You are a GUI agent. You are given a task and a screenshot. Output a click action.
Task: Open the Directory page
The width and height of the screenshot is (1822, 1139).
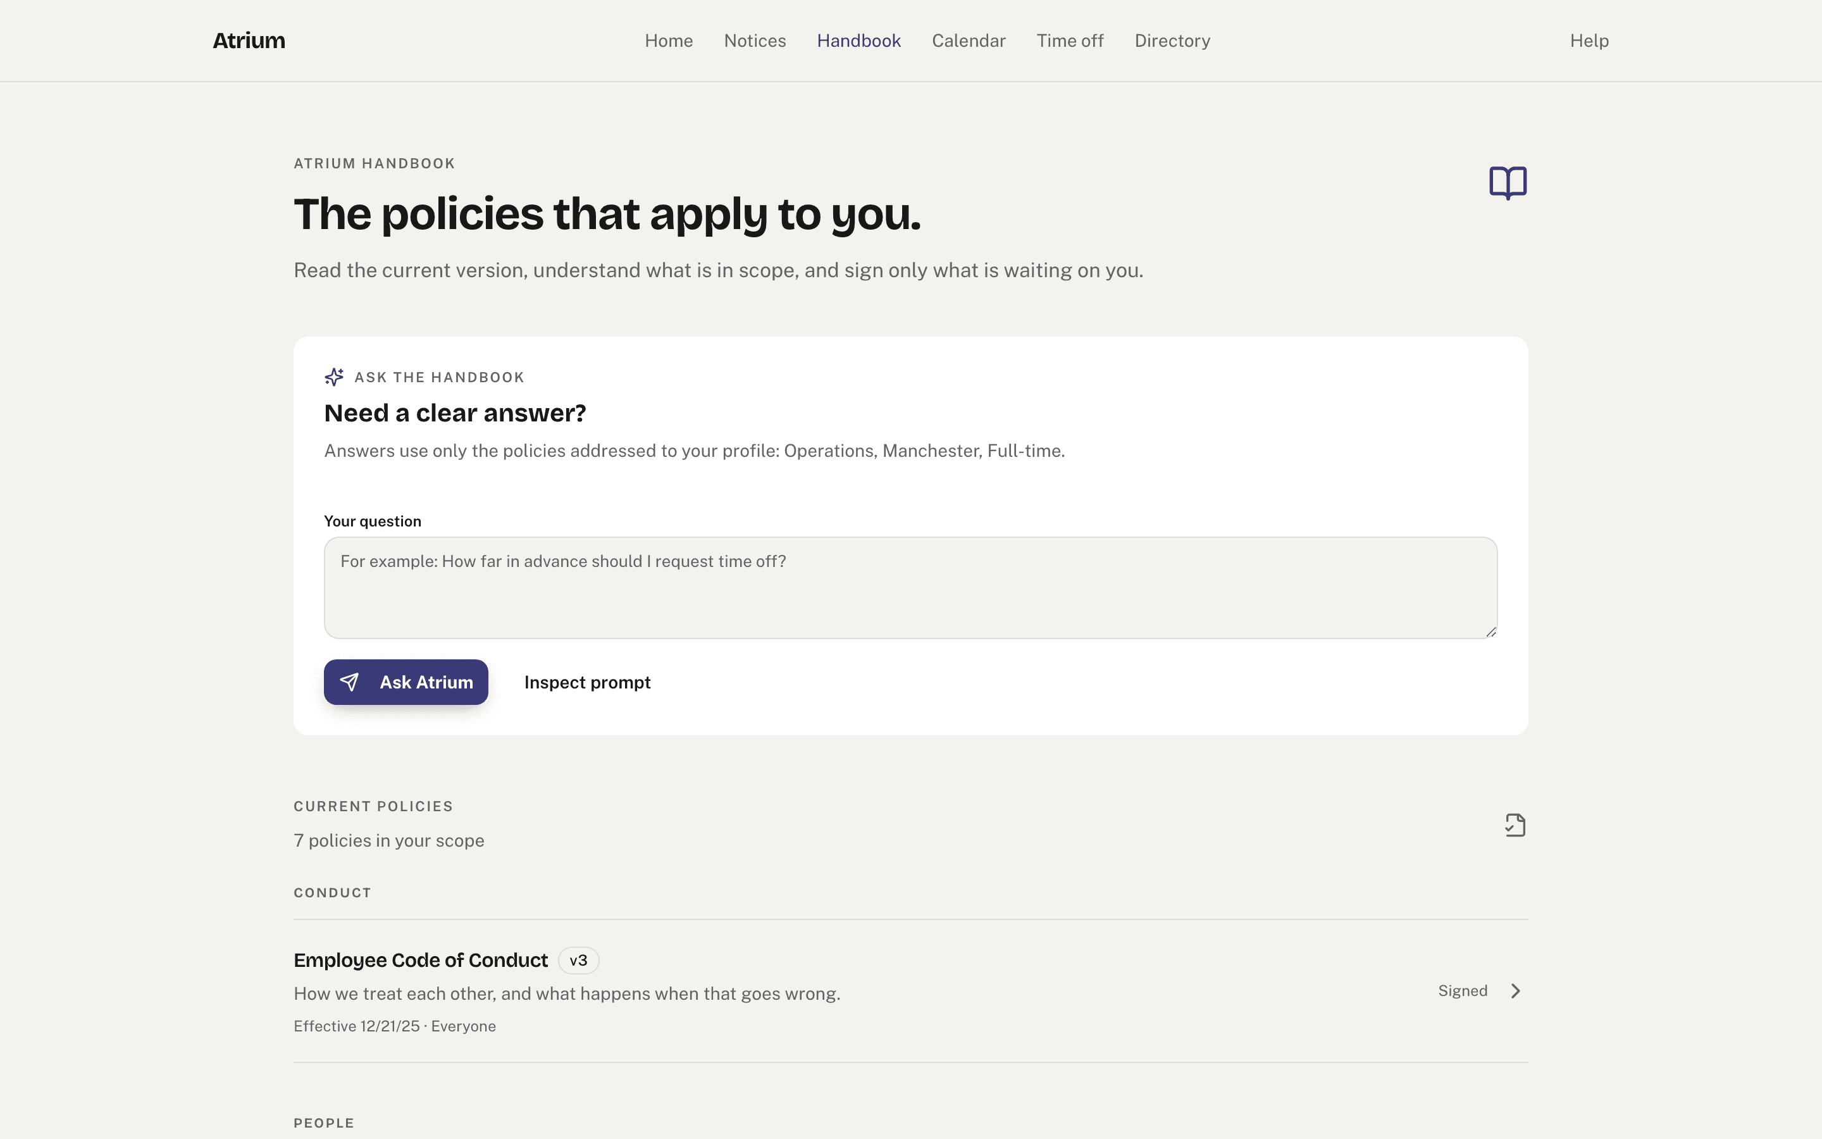click(x=1172, y=40)
